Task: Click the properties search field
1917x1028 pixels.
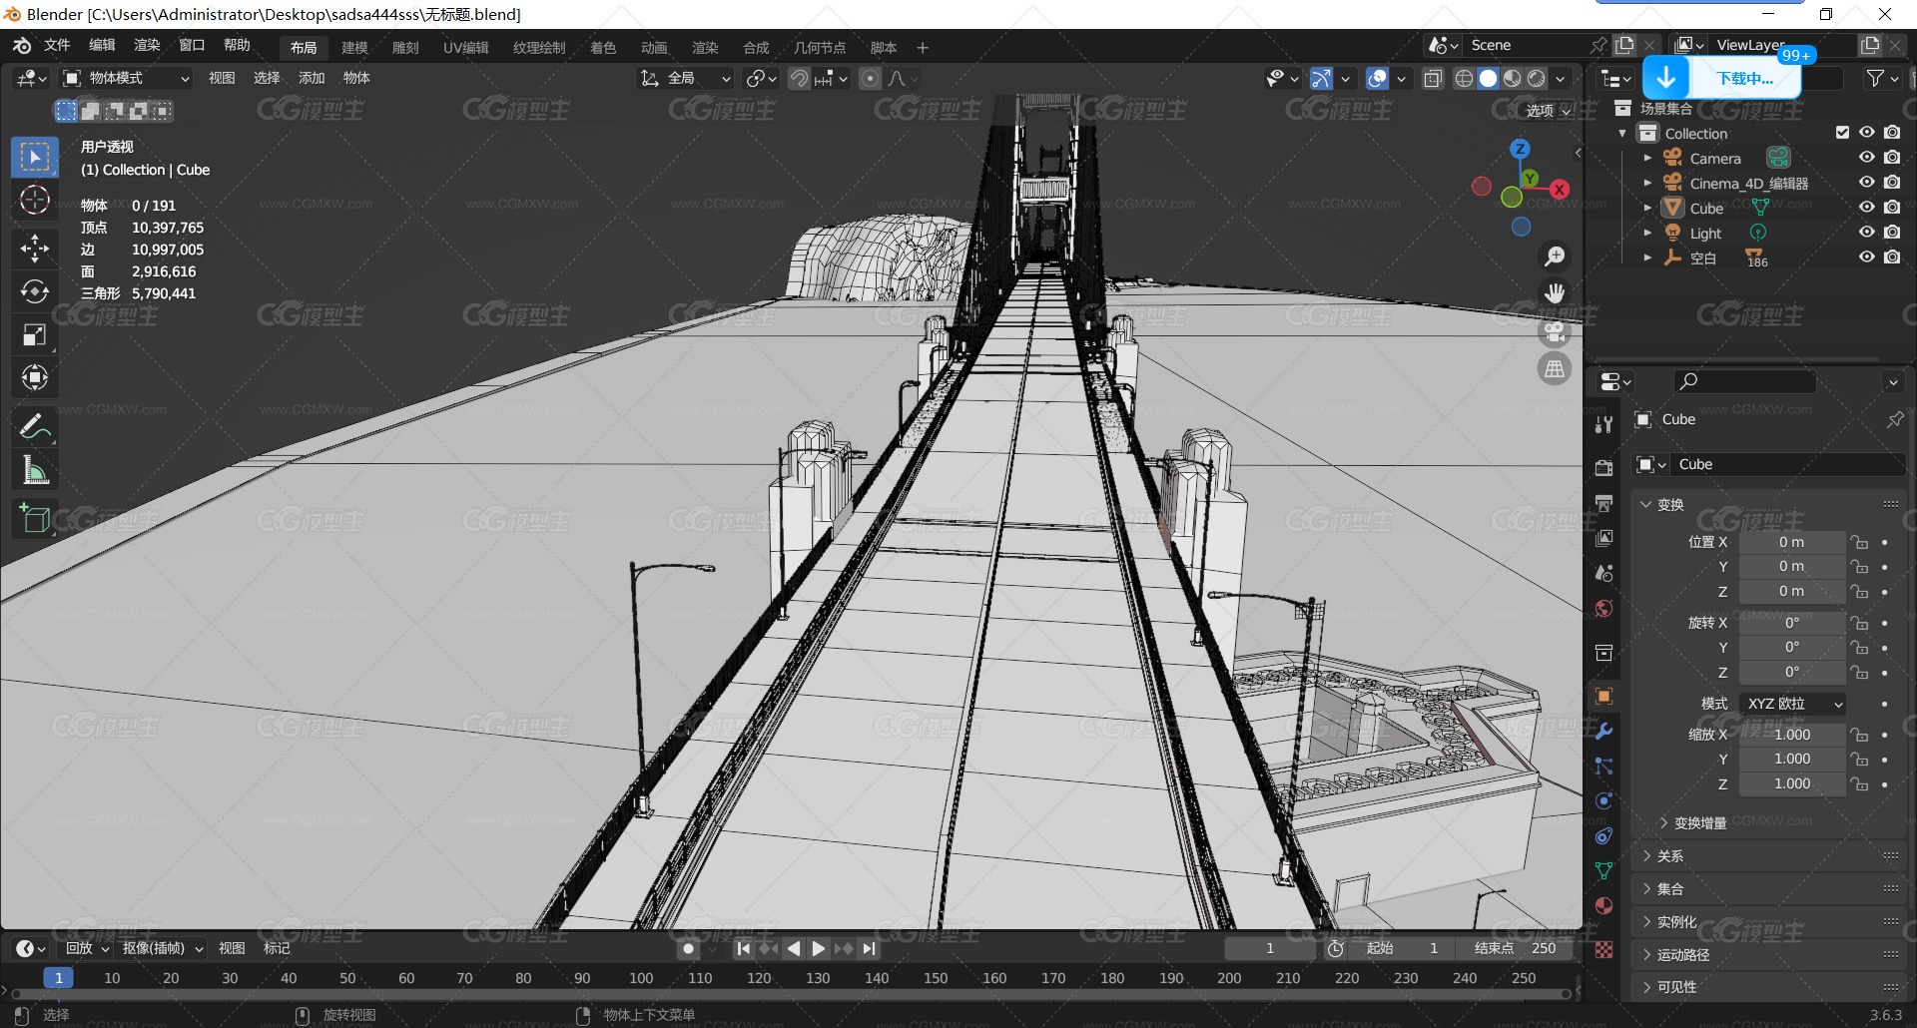Action: 1744,381
